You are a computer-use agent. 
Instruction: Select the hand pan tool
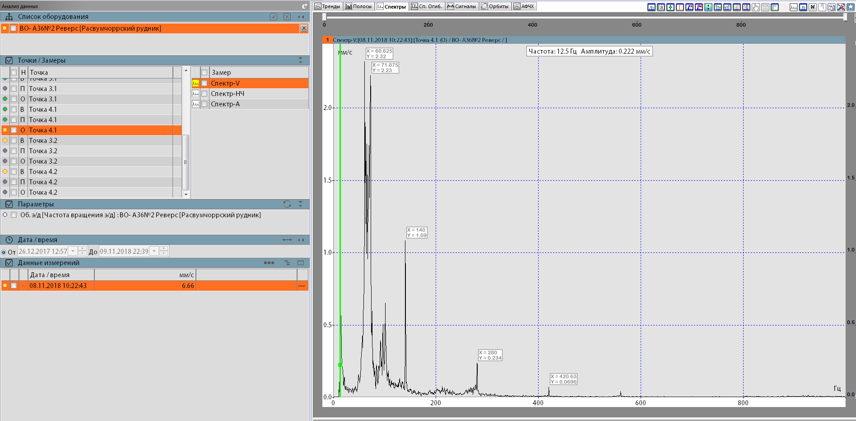pyautogui.click(x=756, y=7)
